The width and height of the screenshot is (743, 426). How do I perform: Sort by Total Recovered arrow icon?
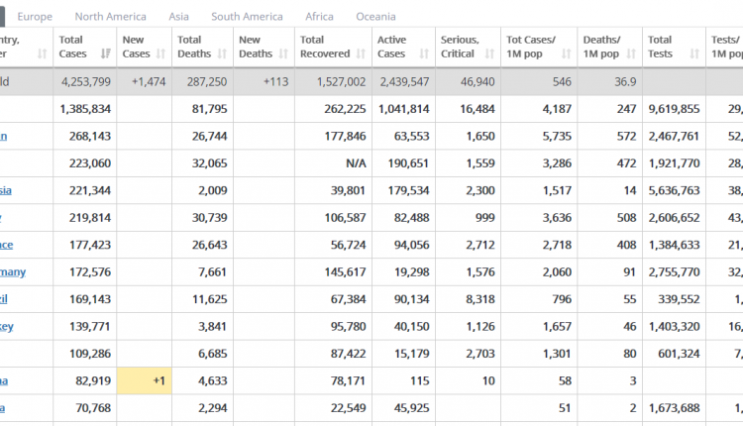(361, 54)
